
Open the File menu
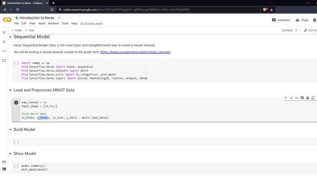16,23
